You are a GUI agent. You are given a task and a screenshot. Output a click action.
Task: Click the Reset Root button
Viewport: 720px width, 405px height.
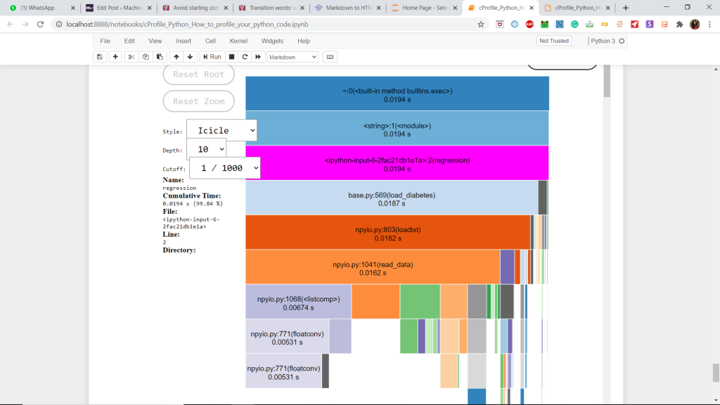tap(198, 74)
